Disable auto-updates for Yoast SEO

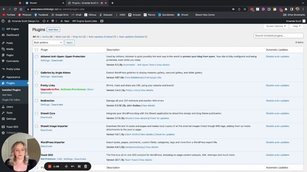point(277,155)
